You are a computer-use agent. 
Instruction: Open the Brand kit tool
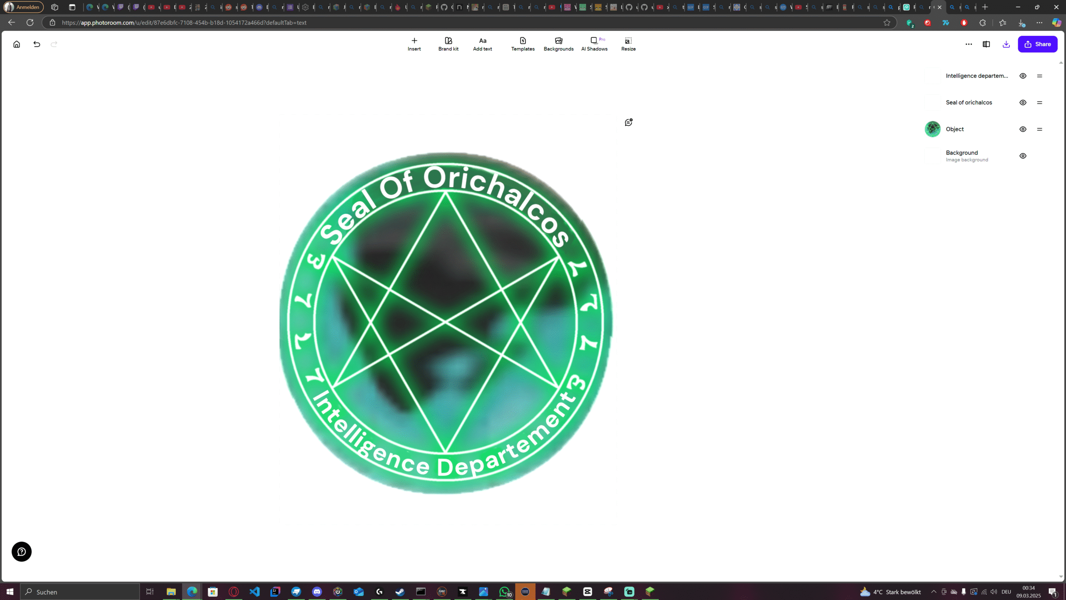coord(448,44)
